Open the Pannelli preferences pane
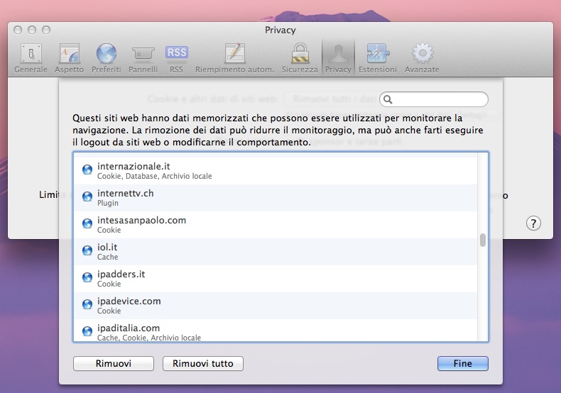 pyautogui.click(x=143, y=59)
